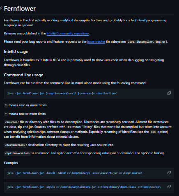Click inside the command syntax code block
Screen dimensions: 179x196
89,93
